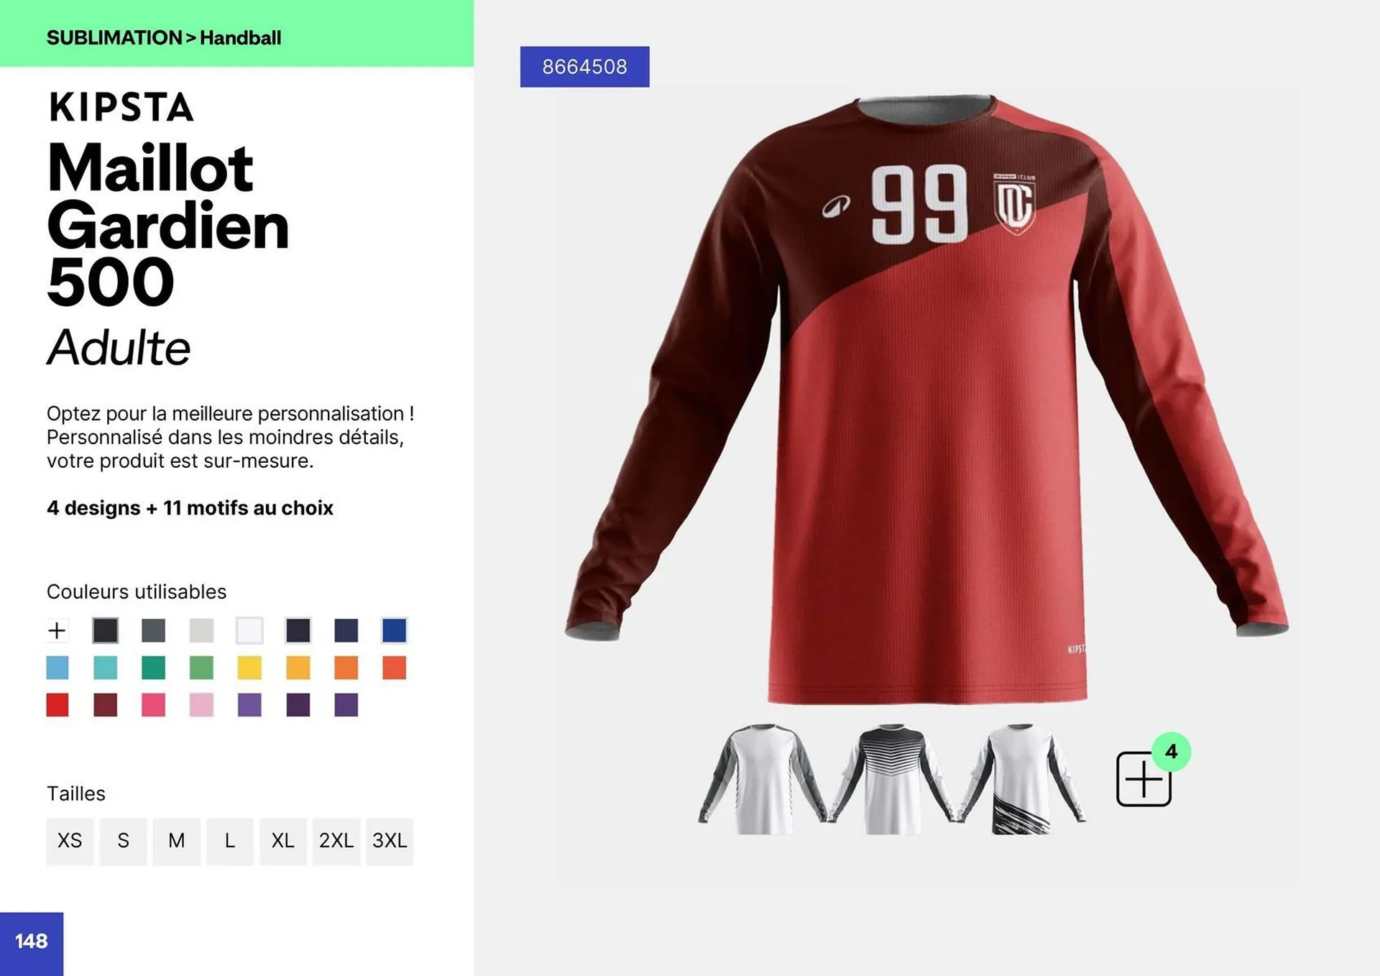Click the product code 8664508 label

(x=584, y=67)
